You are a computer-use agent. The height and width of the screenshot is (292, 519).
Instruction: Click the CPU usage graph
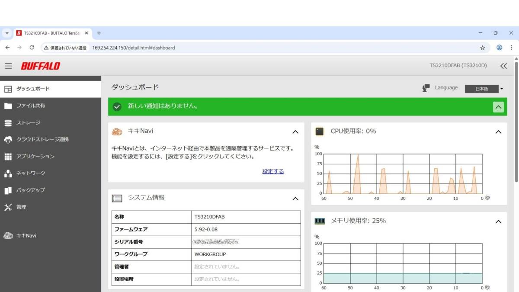[x=403, y=173]
